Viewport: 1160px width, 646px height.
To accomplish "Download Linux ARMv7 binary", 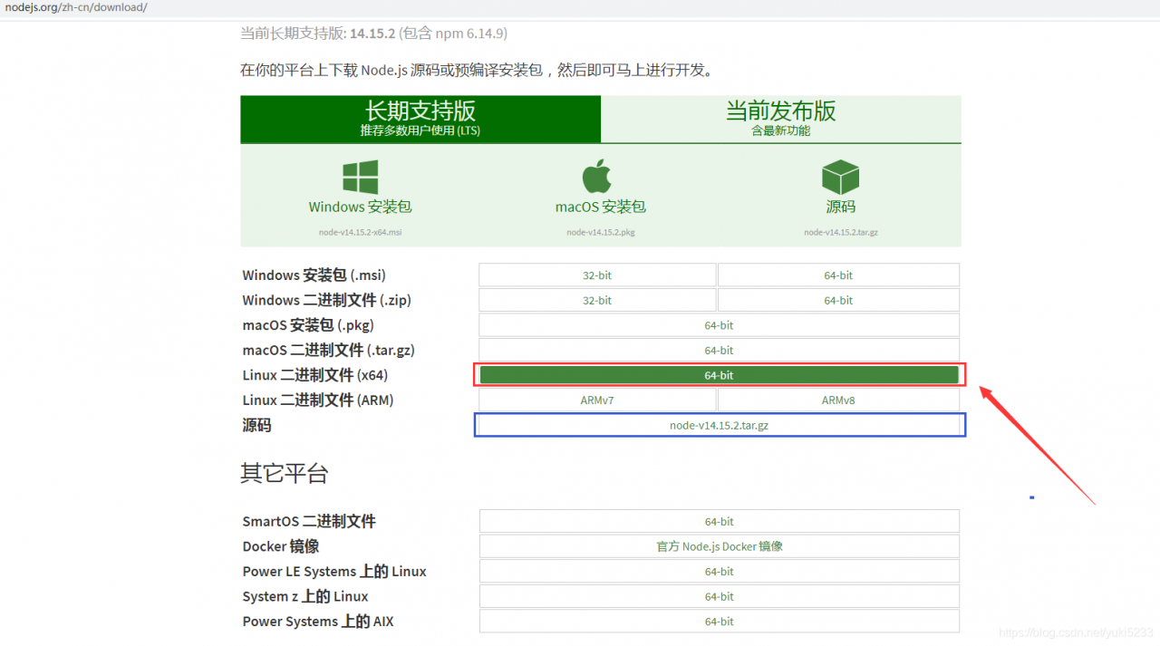I will [x=597, y=400].
